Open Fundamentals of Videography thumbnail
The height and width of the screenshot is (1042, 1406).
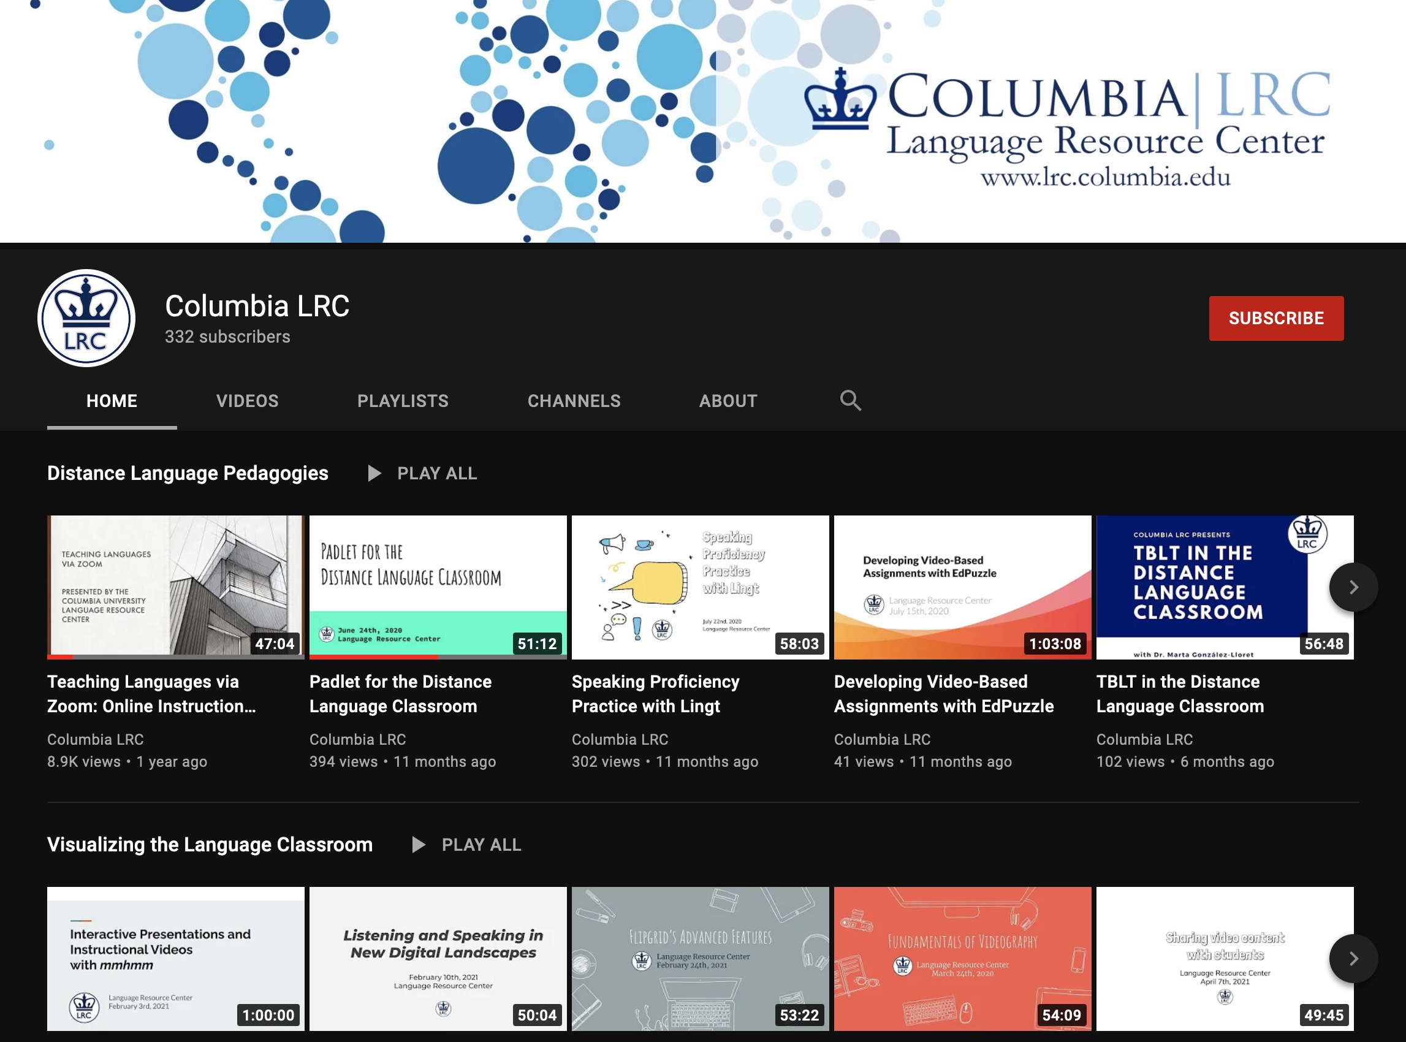(x=962, y=959)
